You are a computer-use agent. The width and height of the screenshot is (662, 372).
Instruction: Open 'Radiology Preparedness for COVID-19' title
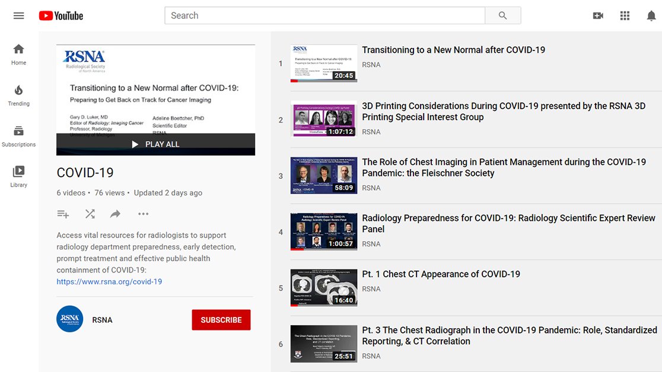tap(509, 223)
